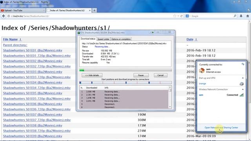Pause the Shadowhunters S01E04 download
251x141 pixels.
[141, 75]
